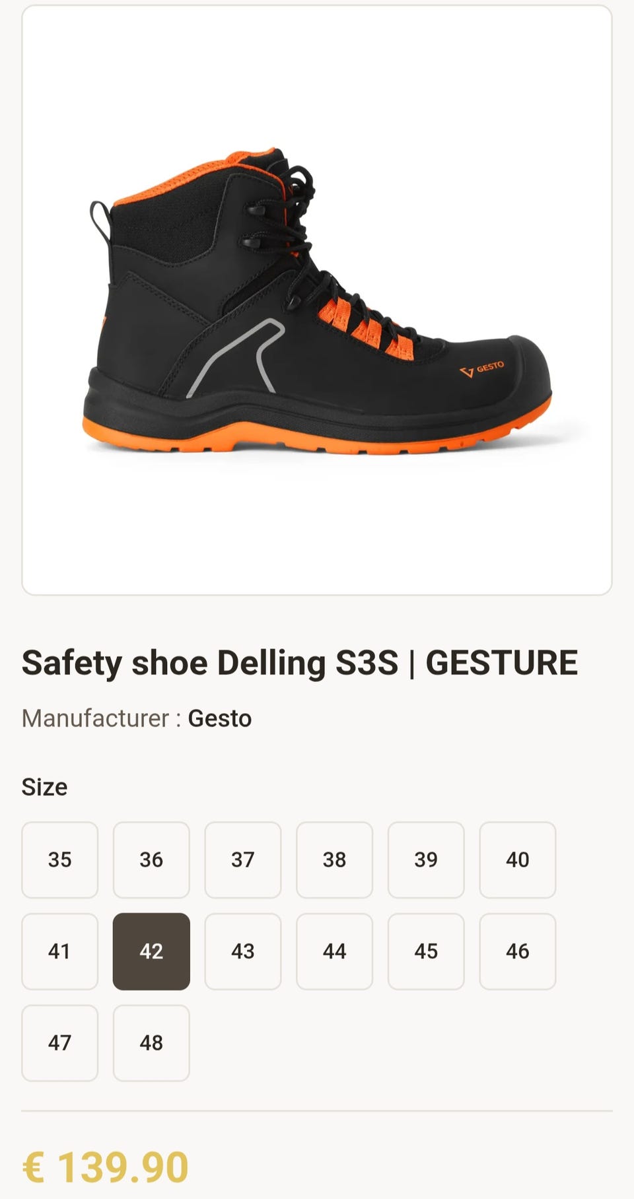Click the Gesto logo on the boot
The width and height of the screenshot is (634, 1199).
(481, 369)
